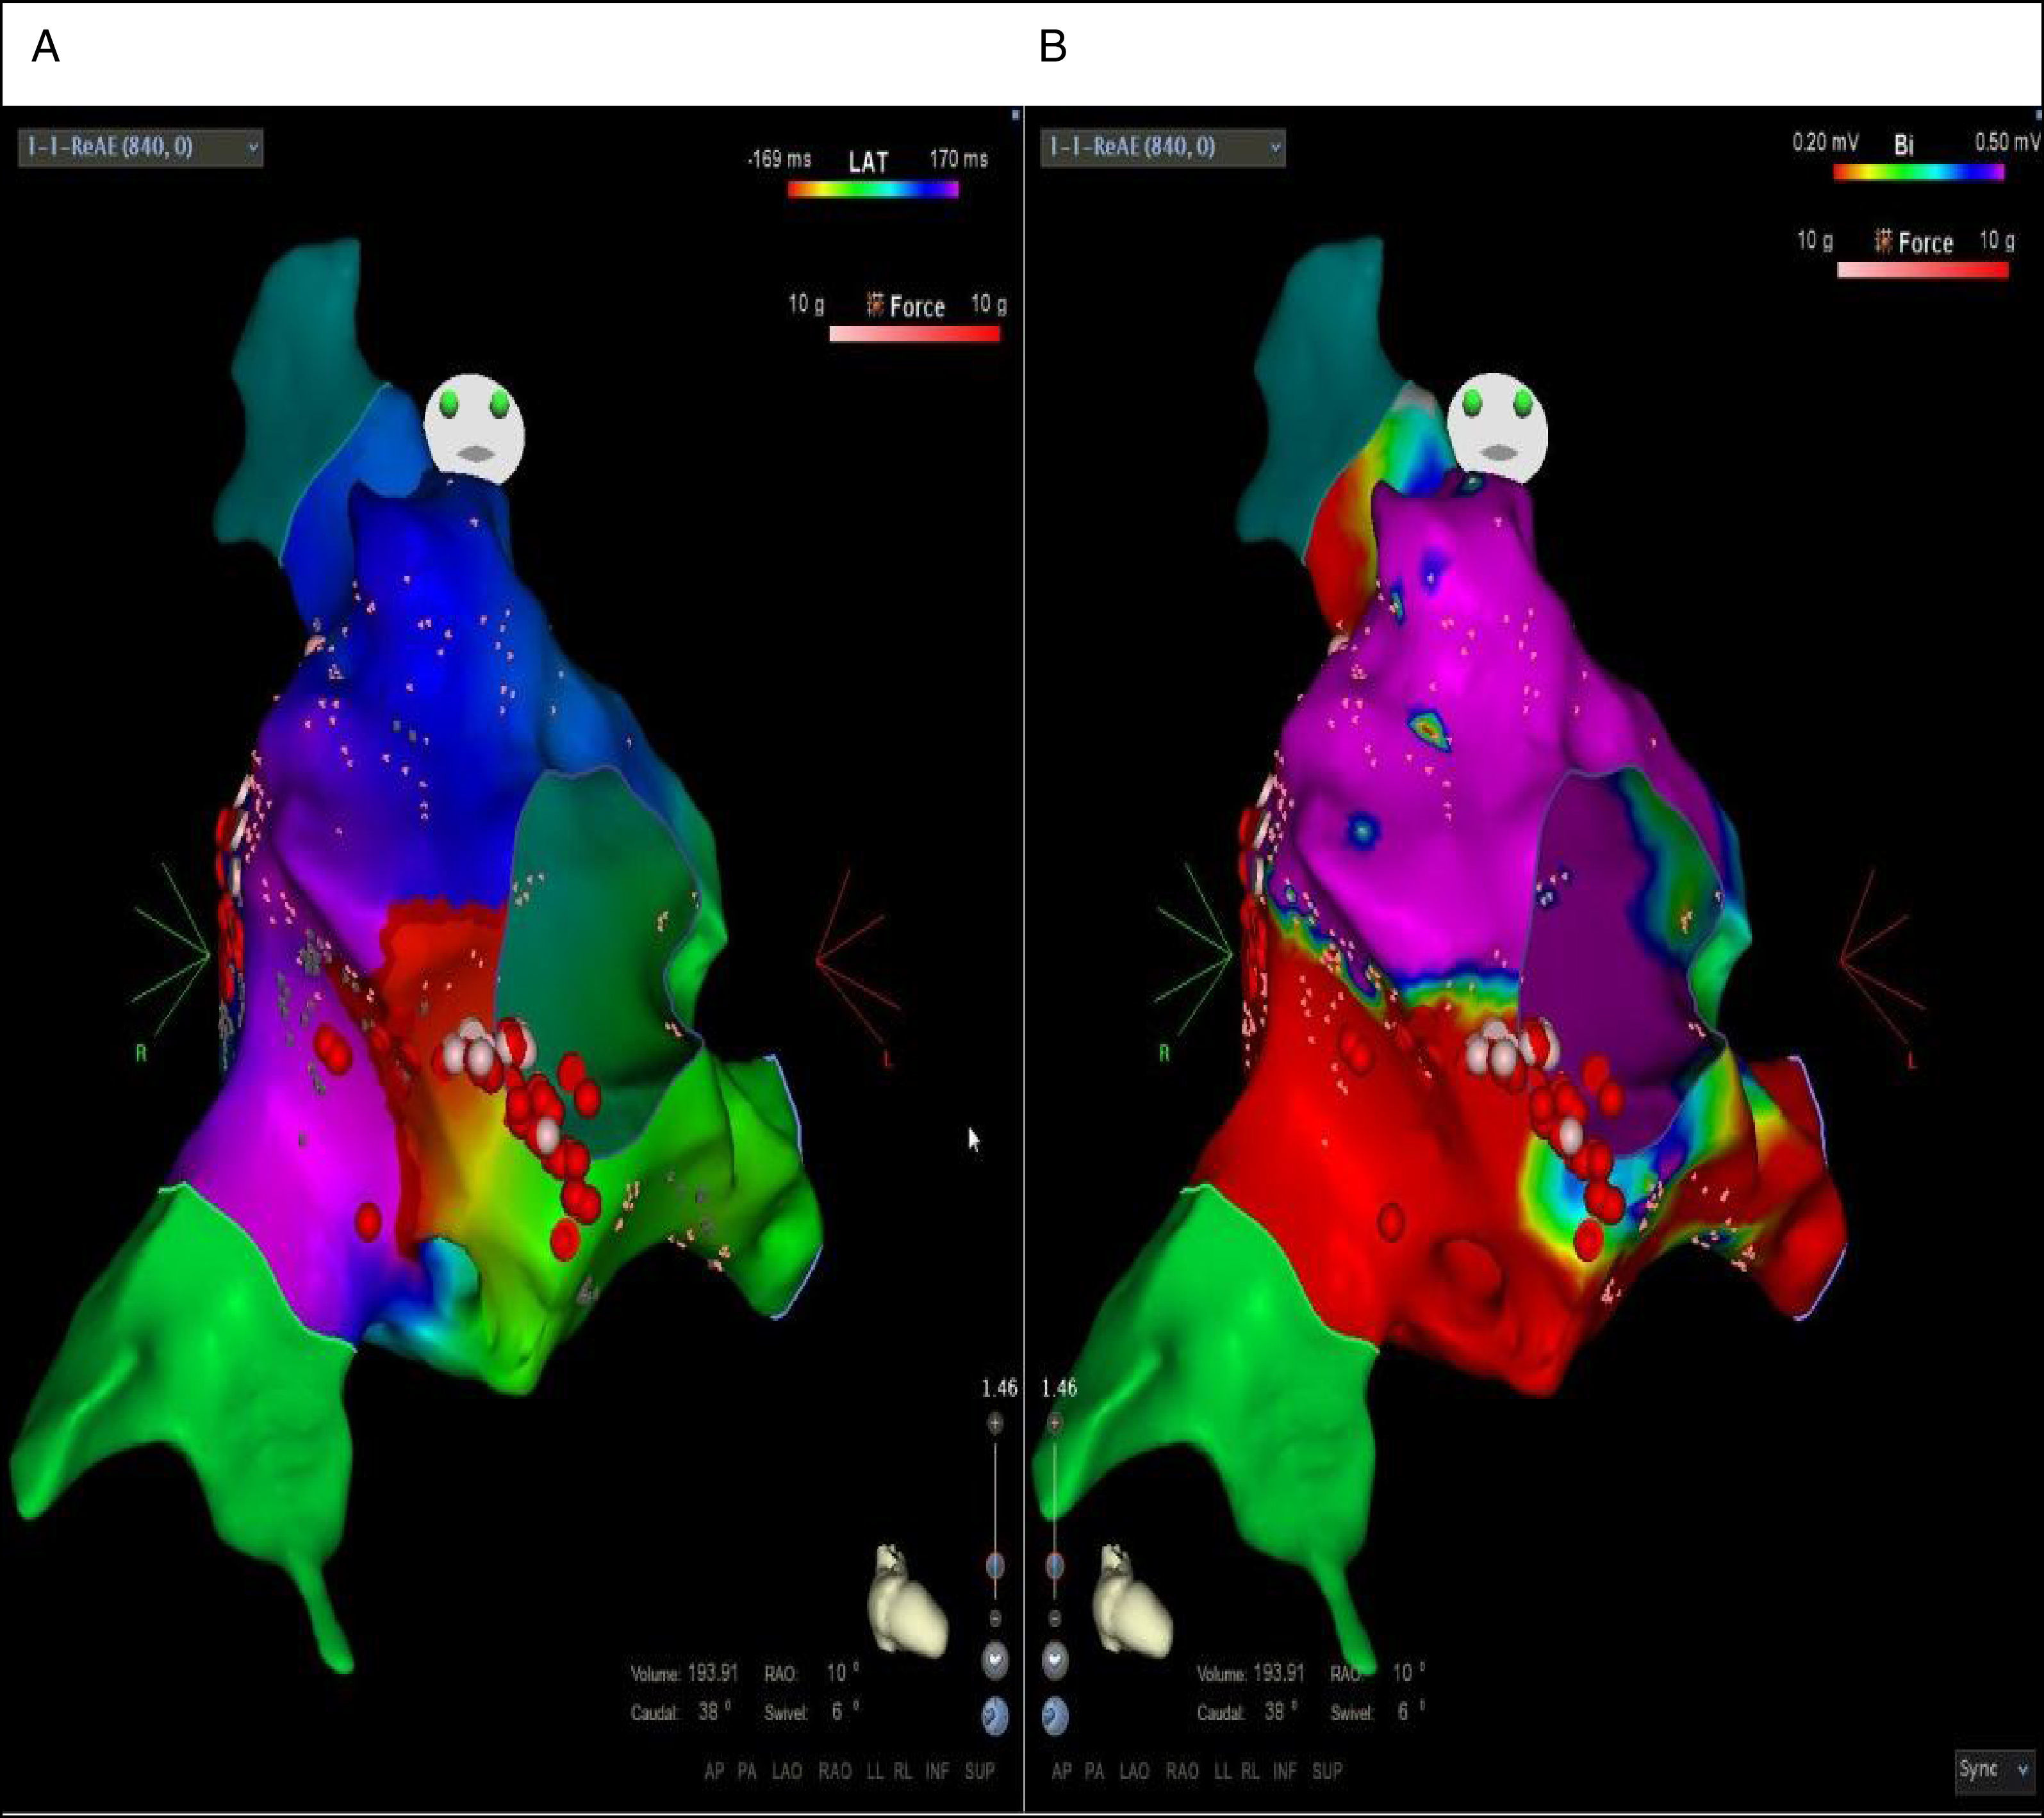The width and height of the screenshot is (2044, 1818).
Task: Switch left panel to SUP view
Action: coord(979,1772)
